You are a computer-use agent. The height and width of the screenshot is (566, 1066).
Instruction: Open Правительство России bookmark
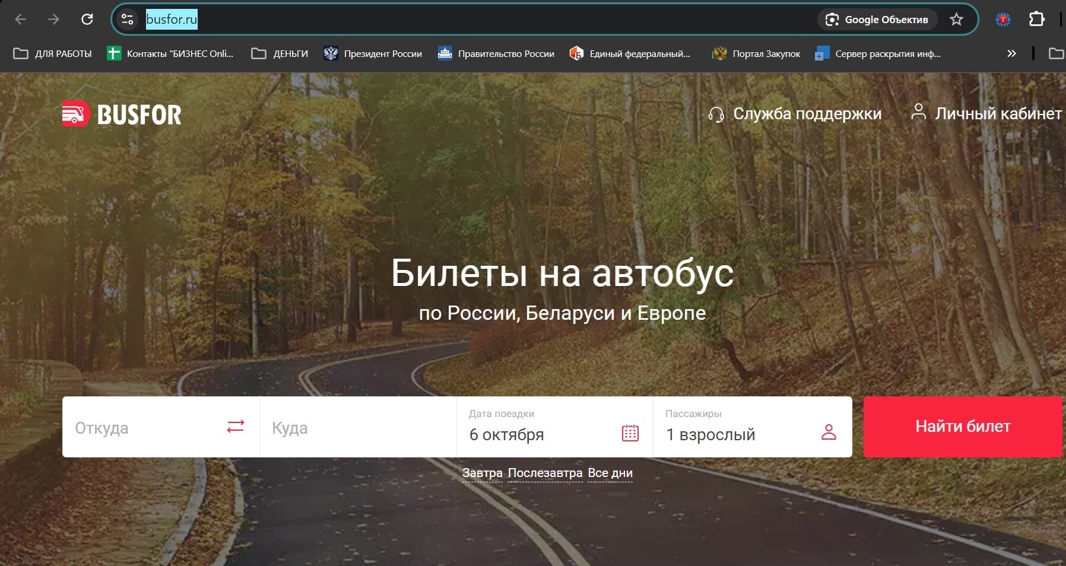tap(496, 53)
